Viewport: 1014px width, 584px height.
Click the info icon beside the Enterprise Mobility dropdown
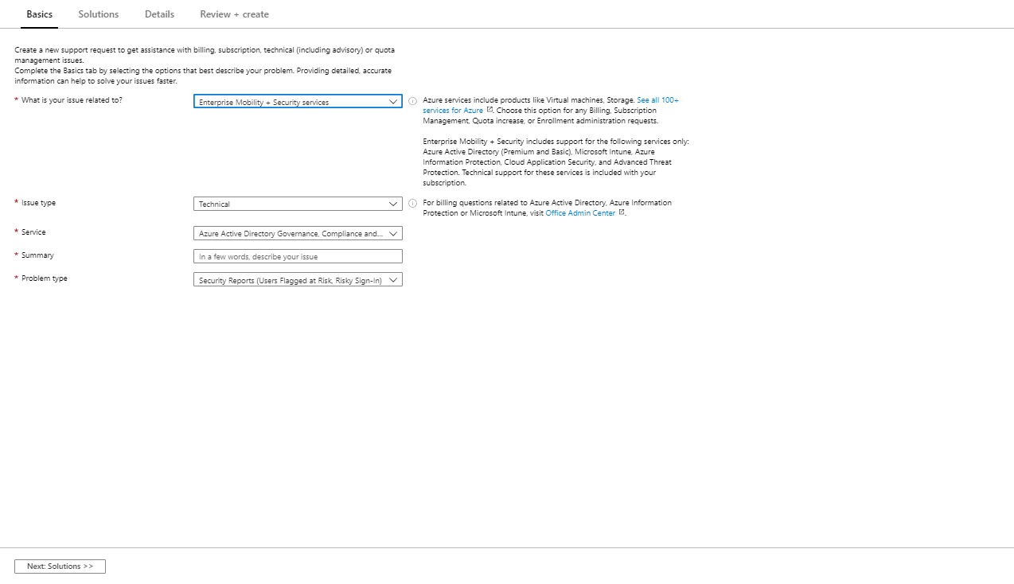click(x=412, y=102)
